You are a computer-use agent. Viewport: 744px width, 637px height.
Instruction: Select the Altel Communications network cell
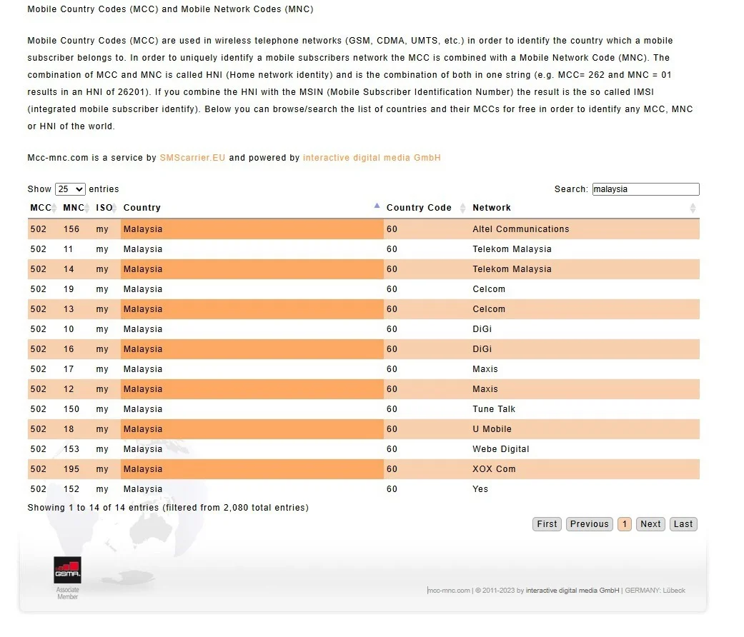tap(585, 229)
